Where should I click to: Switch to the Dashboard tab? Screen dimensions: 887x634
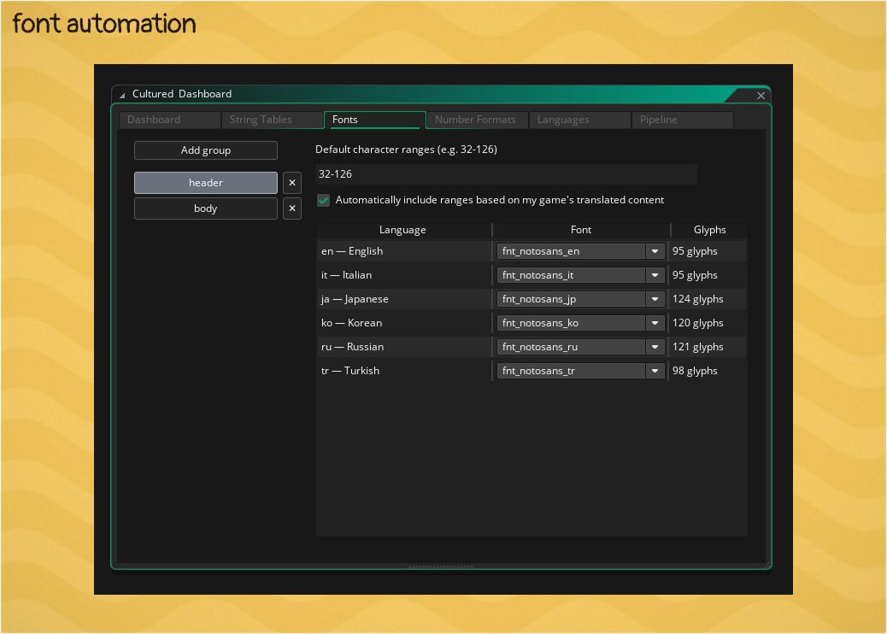(x=170, y=120)
